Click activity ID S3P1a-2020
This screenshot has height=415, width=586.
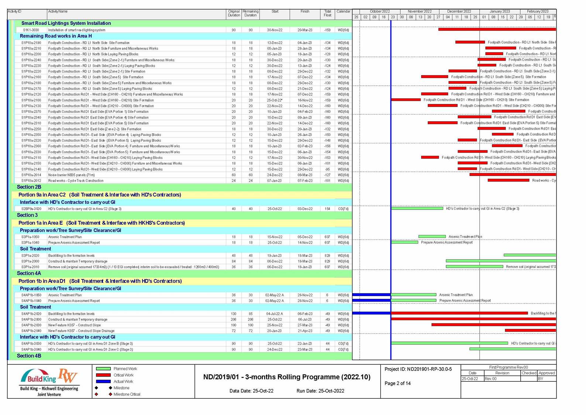click(30, 256)
